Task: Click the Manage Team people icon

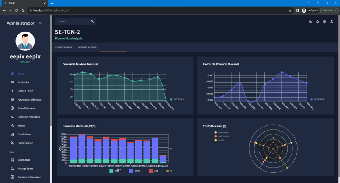Action: tap(12, 168)
